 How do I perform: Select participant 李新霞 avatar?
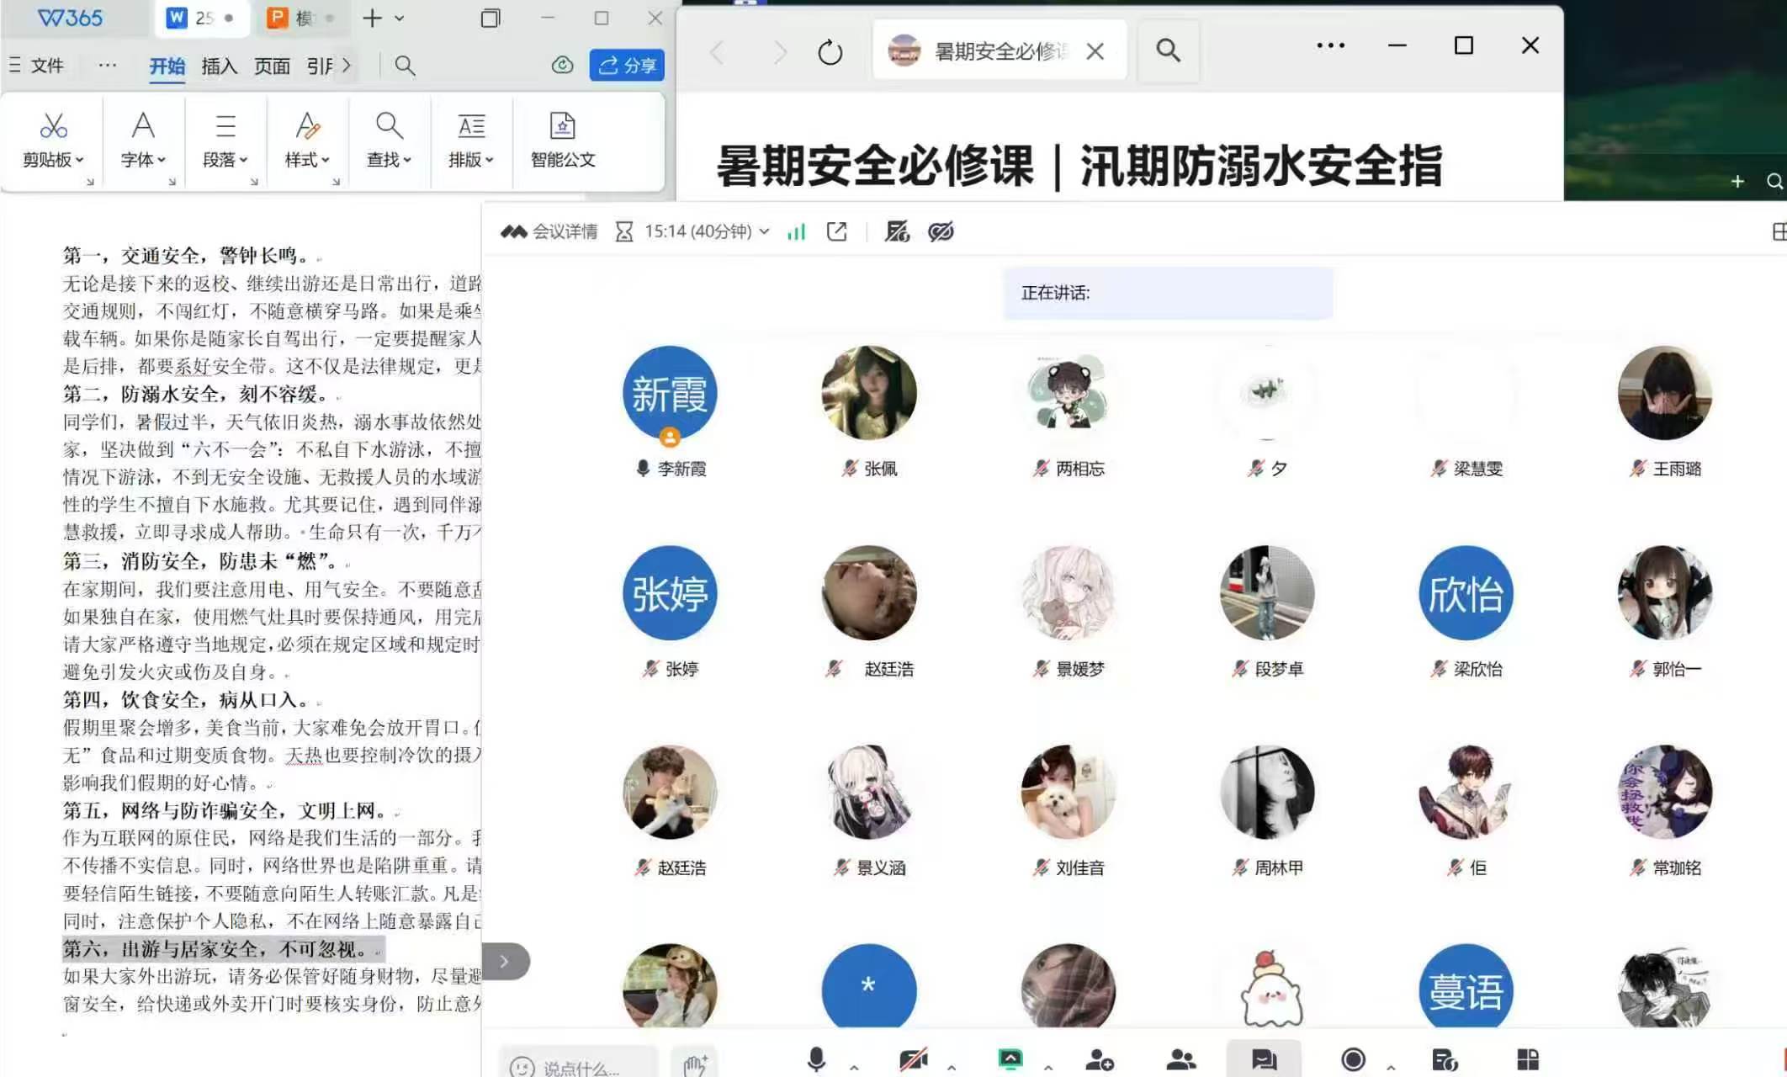pyautogui.click(x=670, y=394)
